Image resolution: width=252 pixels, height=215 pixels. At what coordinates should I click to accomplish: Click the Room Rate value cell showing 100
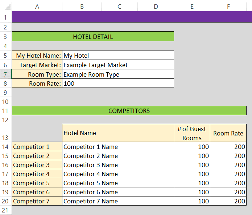point(118,84)
